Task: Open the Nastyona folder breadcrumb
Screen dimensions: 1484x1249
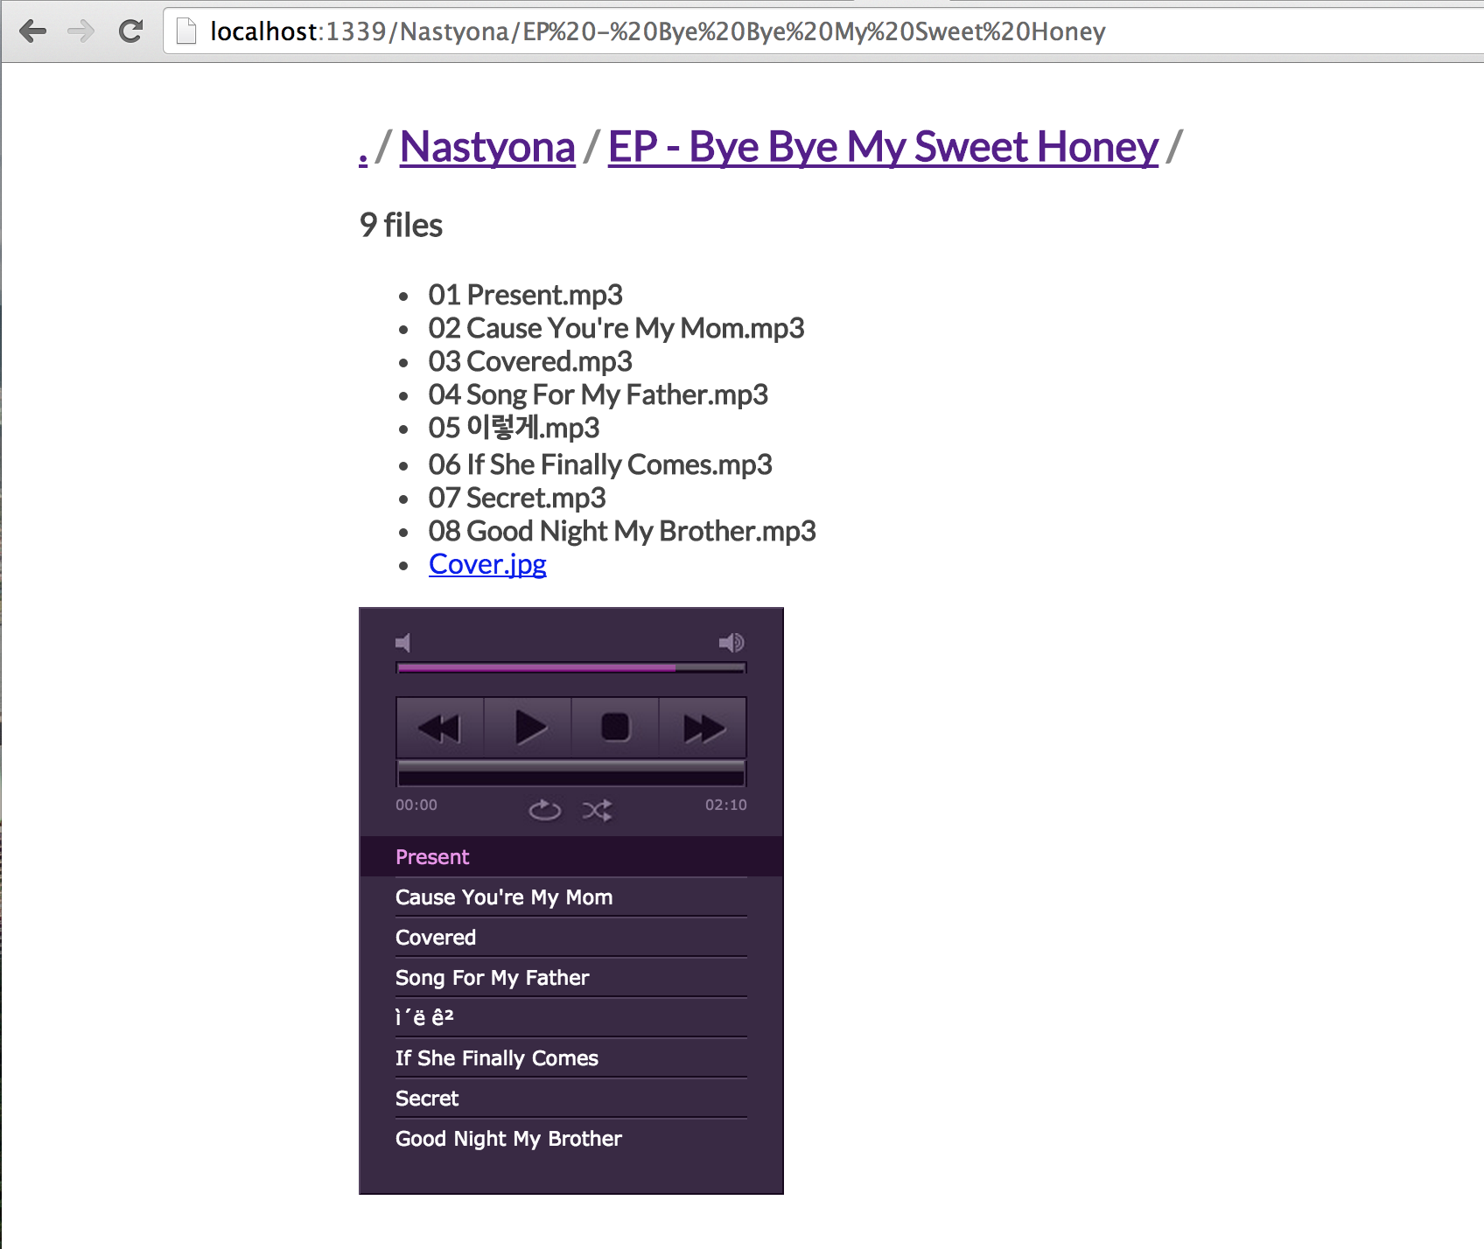Action: (486, 146)
